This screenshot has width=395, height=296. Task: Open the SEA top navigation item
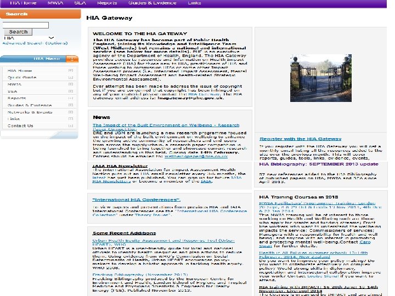80,3
